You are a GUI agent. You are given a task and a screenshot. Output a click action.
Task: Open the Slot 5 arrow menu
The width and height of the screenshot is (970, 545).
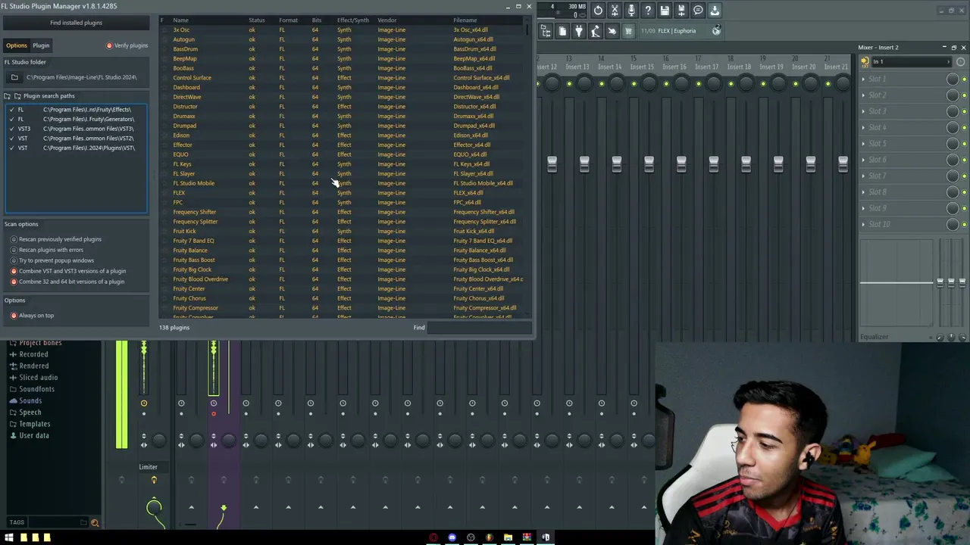tap(863, 143)
